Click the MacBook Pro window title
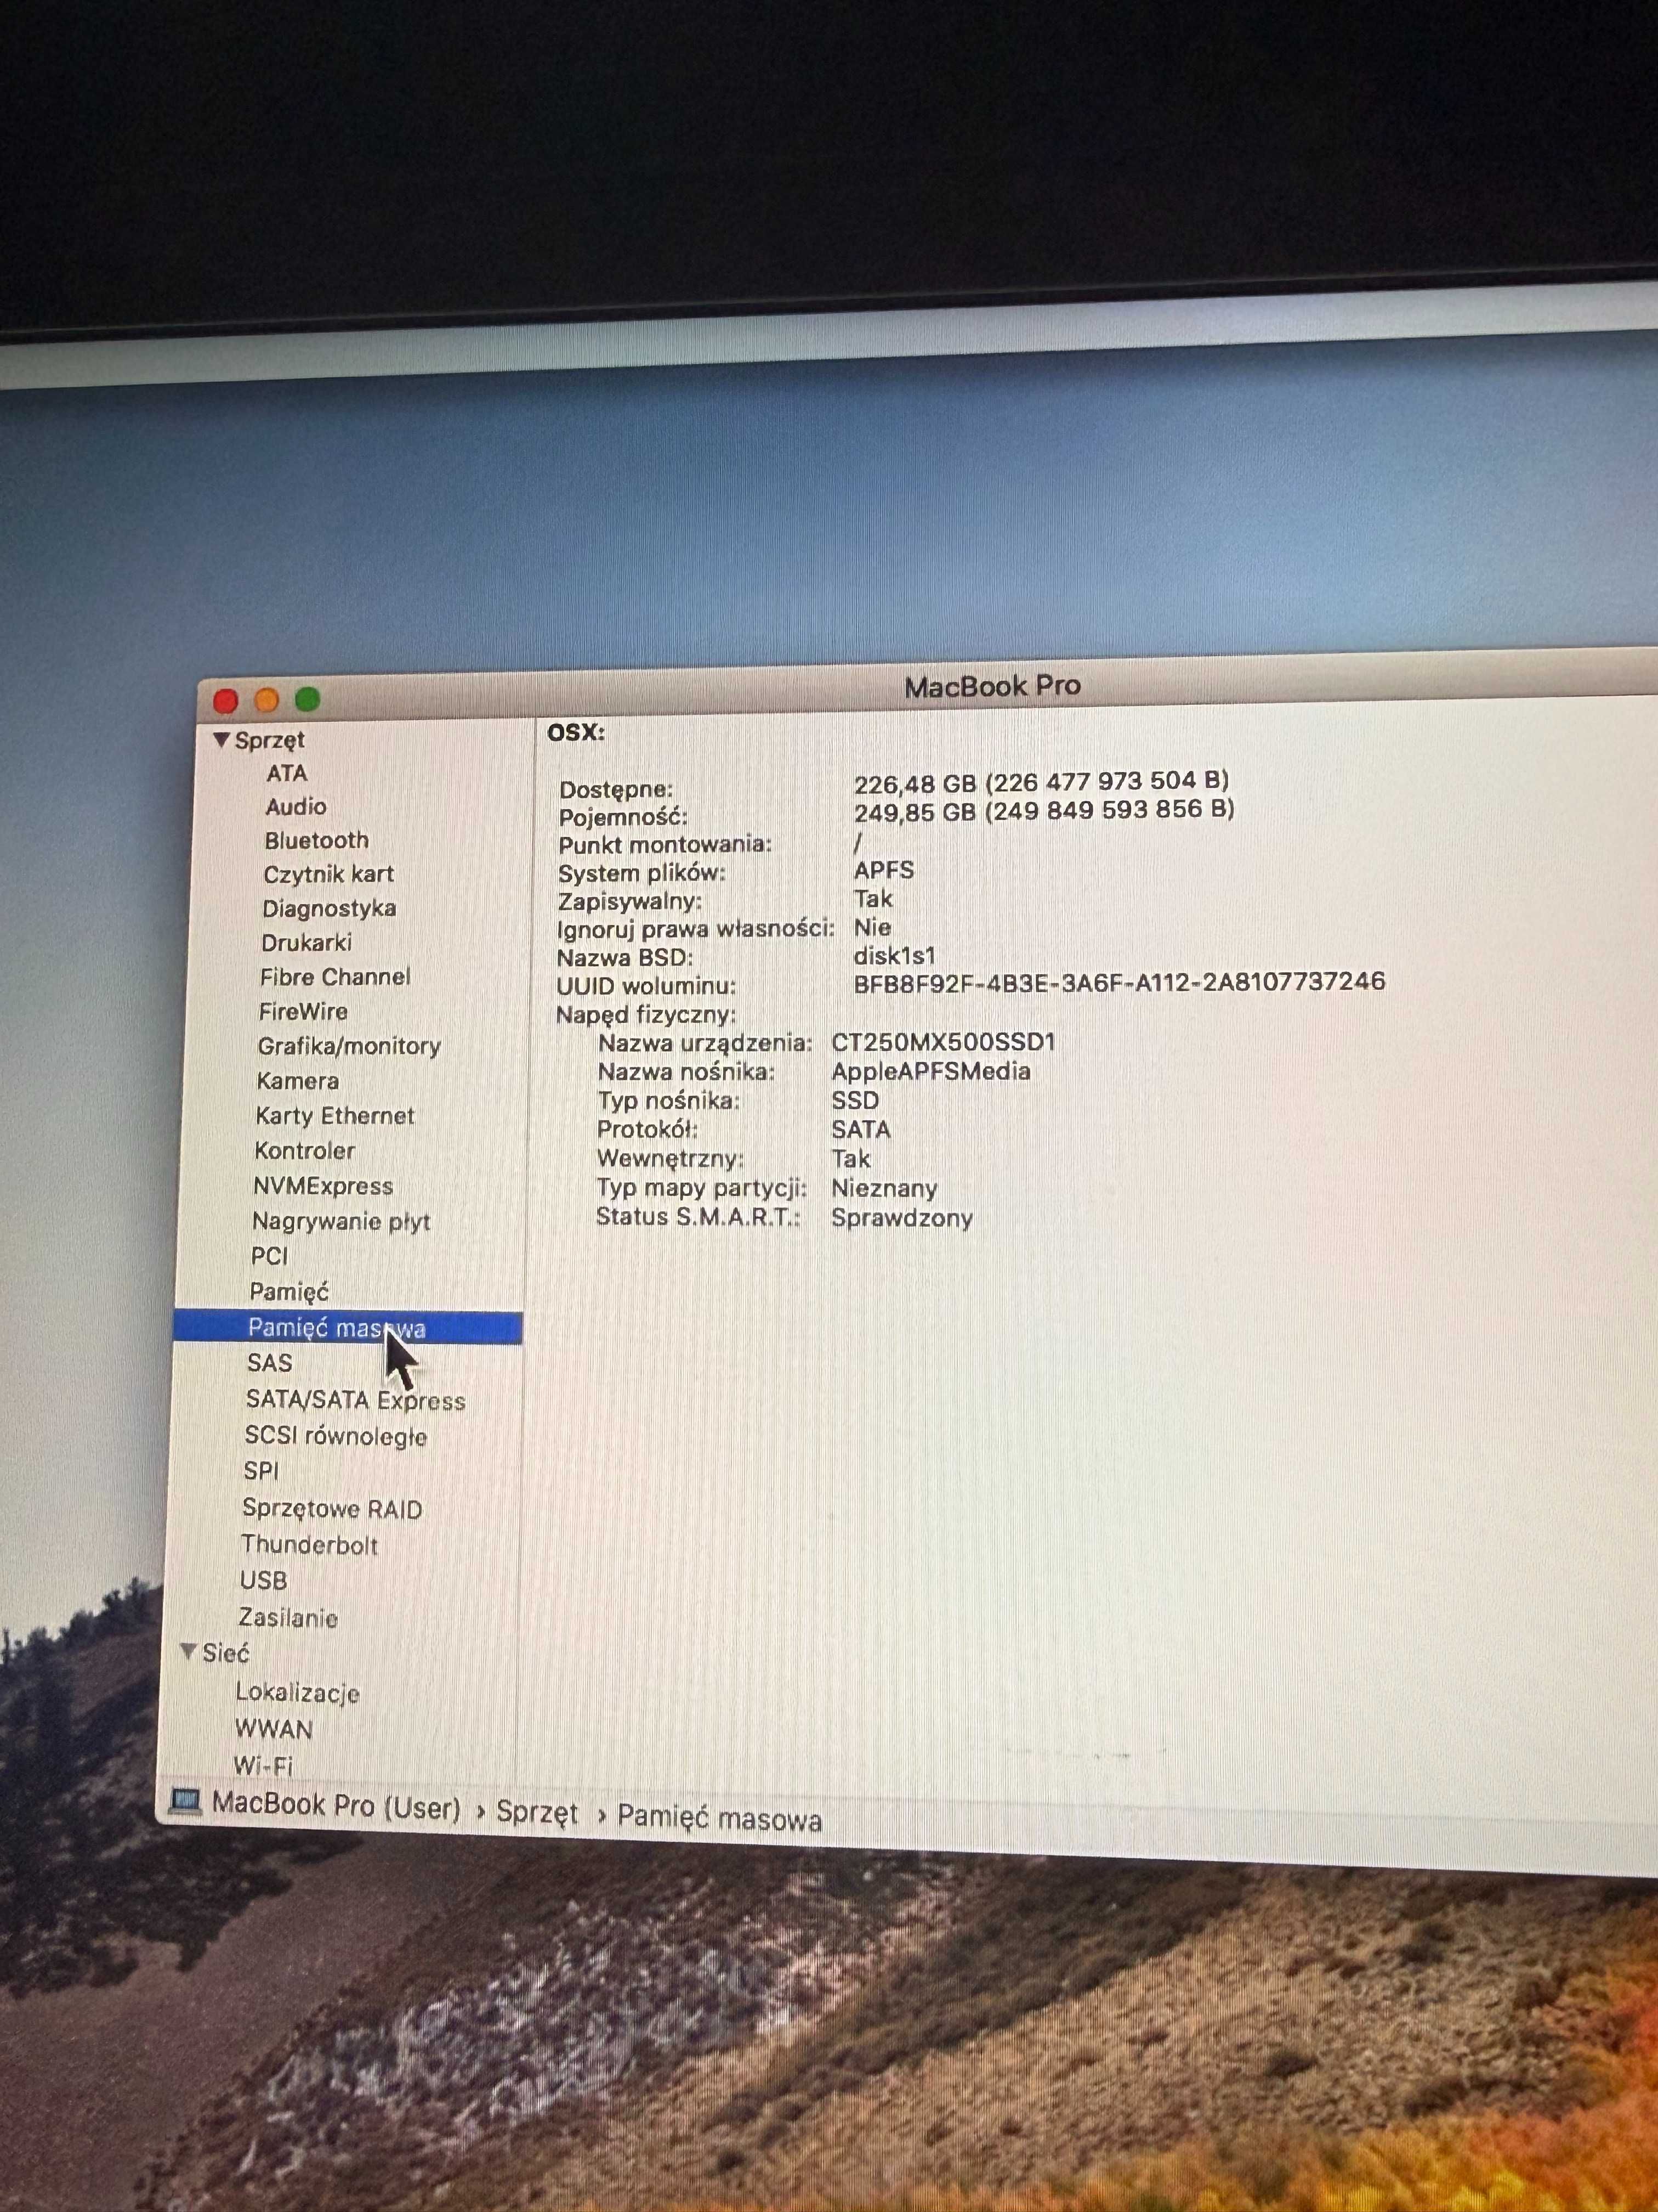 point(992,686)
